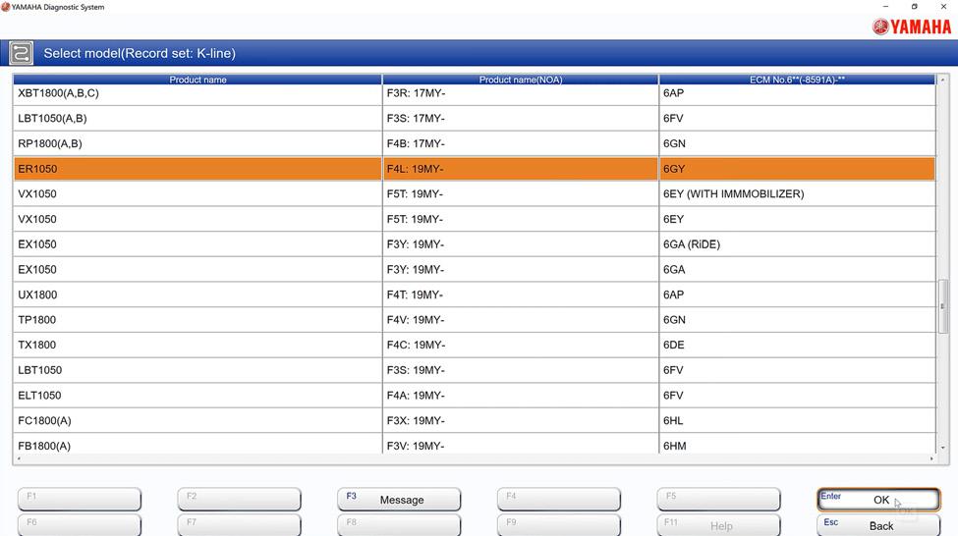The image size is (958, 536).
Task: Click the 6HL ECM number cell
Action: [797, 420]
